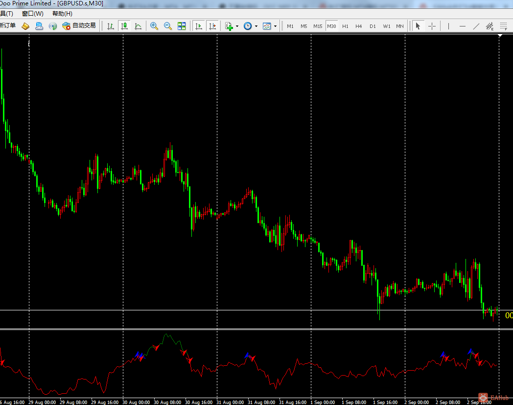Open the Tools (T) menu
Screen dimensions: 513x405
click(x=6, y=13)
